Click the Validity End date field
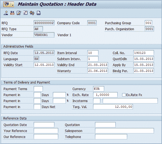Image resolution: width=162 pixels, height=144 pixels. [x=98, y=65]
